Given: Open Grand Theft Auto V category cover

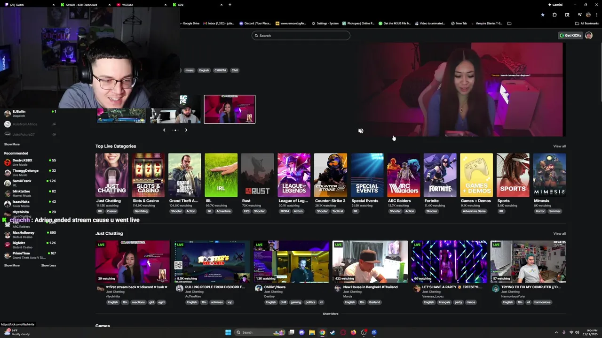Looking at the screenshot, I should 184,175.
